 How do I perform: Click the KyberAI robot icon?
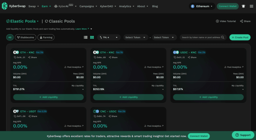[56, 6]
